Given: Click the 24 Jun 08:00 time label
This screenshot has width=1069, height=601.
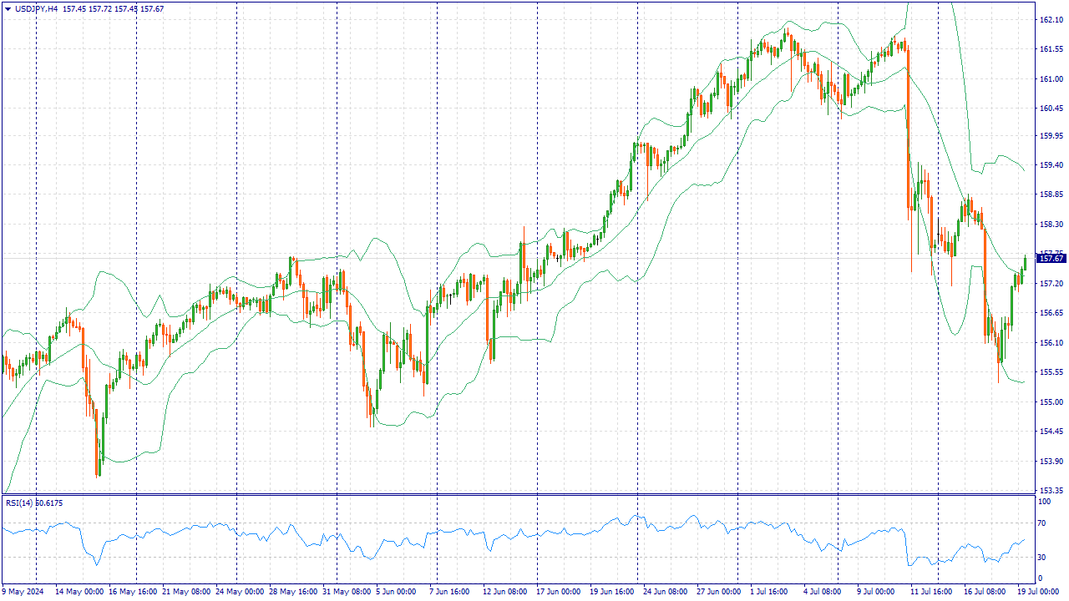Looking at the screenshot, I should tap(667, 592).
